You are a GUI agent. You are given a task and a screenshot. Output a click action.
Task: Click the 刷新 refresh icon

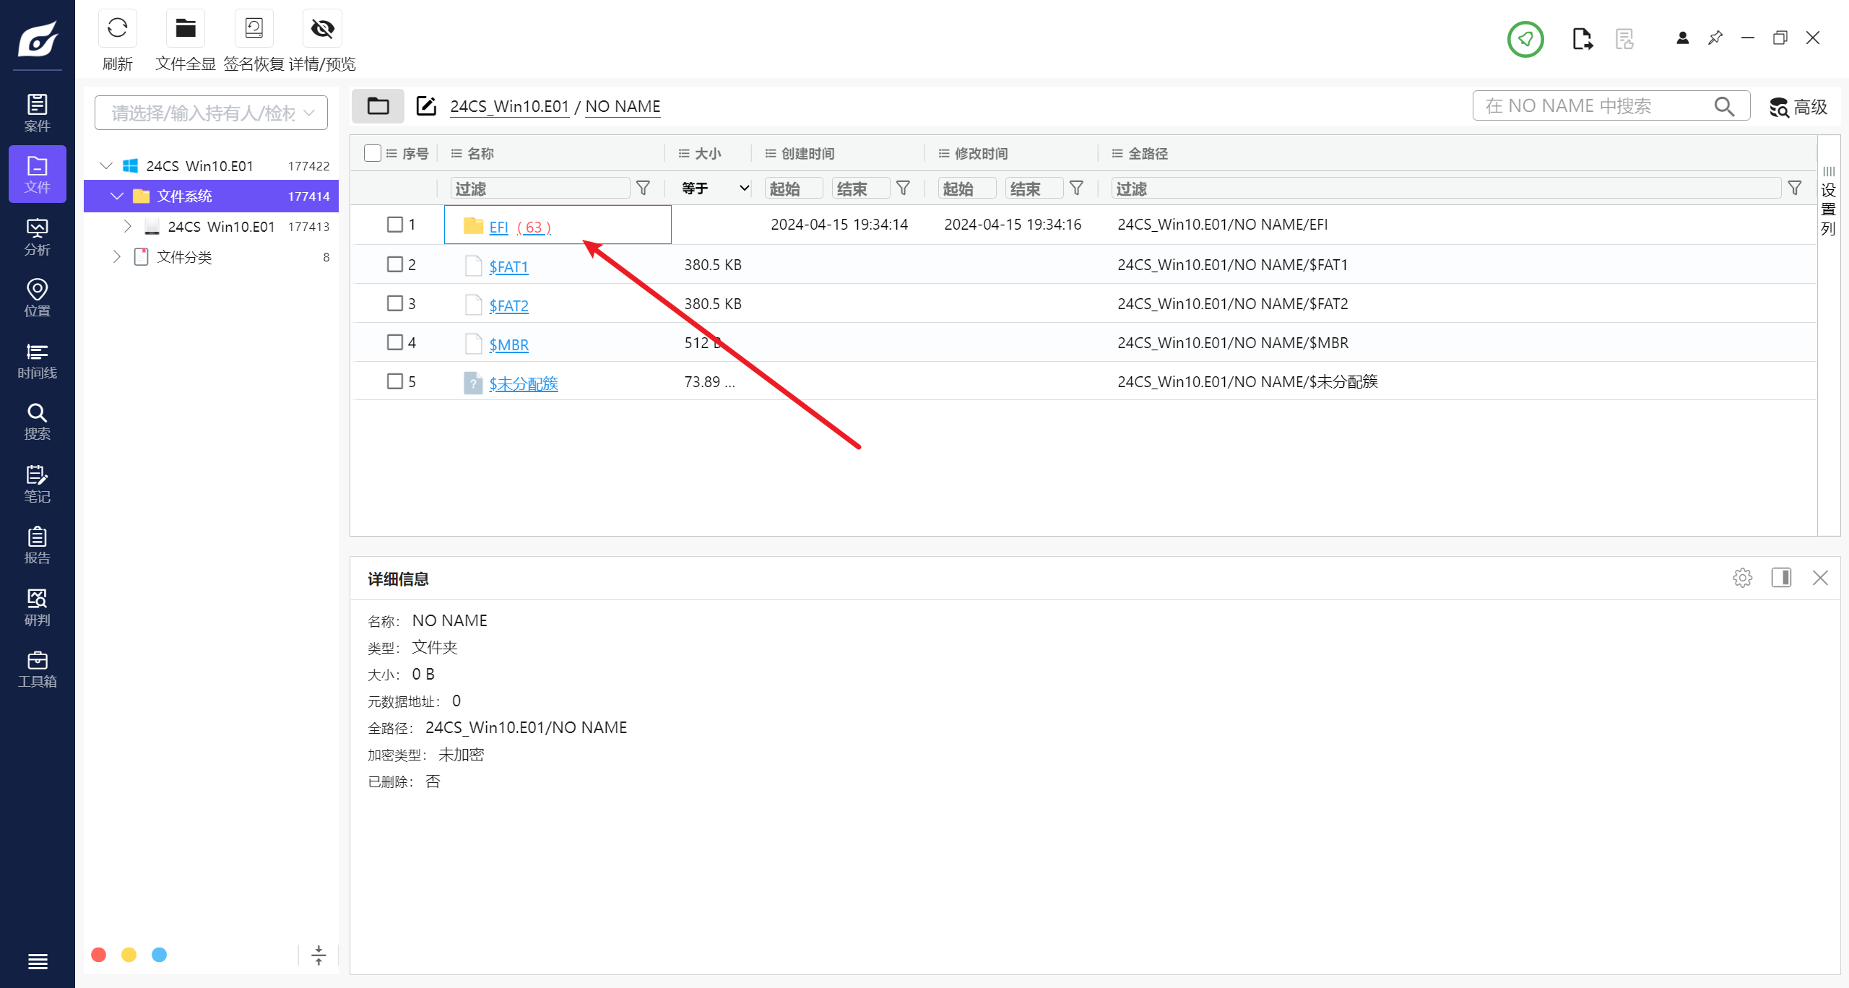coord(117,29)
